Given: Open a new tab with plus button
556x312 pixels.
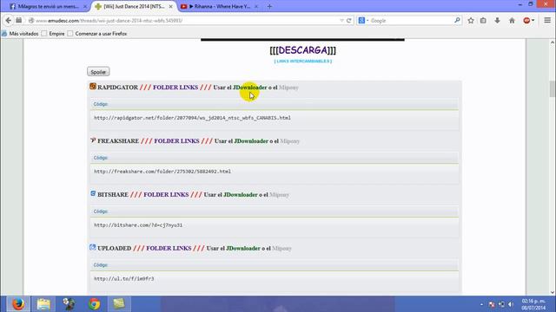Looking at the screenshot, I should [x=269, y=6].
